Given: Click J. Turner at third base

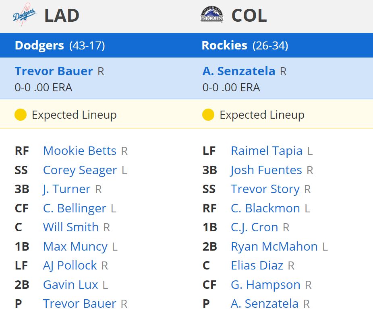Looking at the screenshot, I should [66, 189].
